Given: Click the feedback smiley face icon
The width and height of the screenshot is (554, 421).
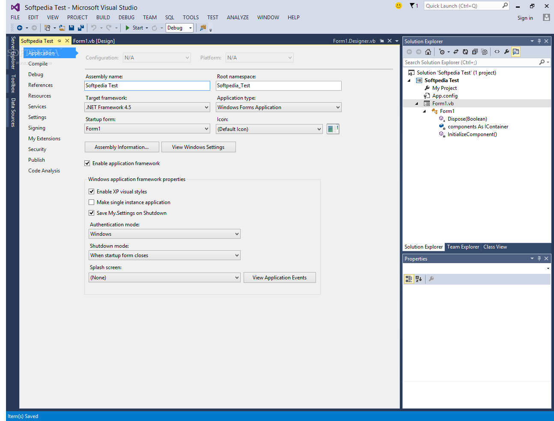Looking at the screenshot, I should coord(399,6).
